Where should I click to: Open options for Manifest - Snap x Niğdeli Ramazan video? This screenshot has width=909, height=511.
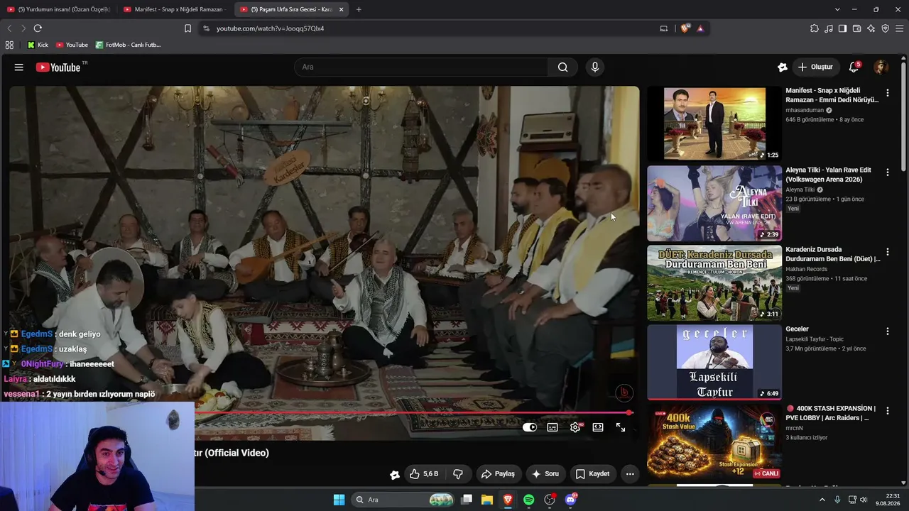887,93
